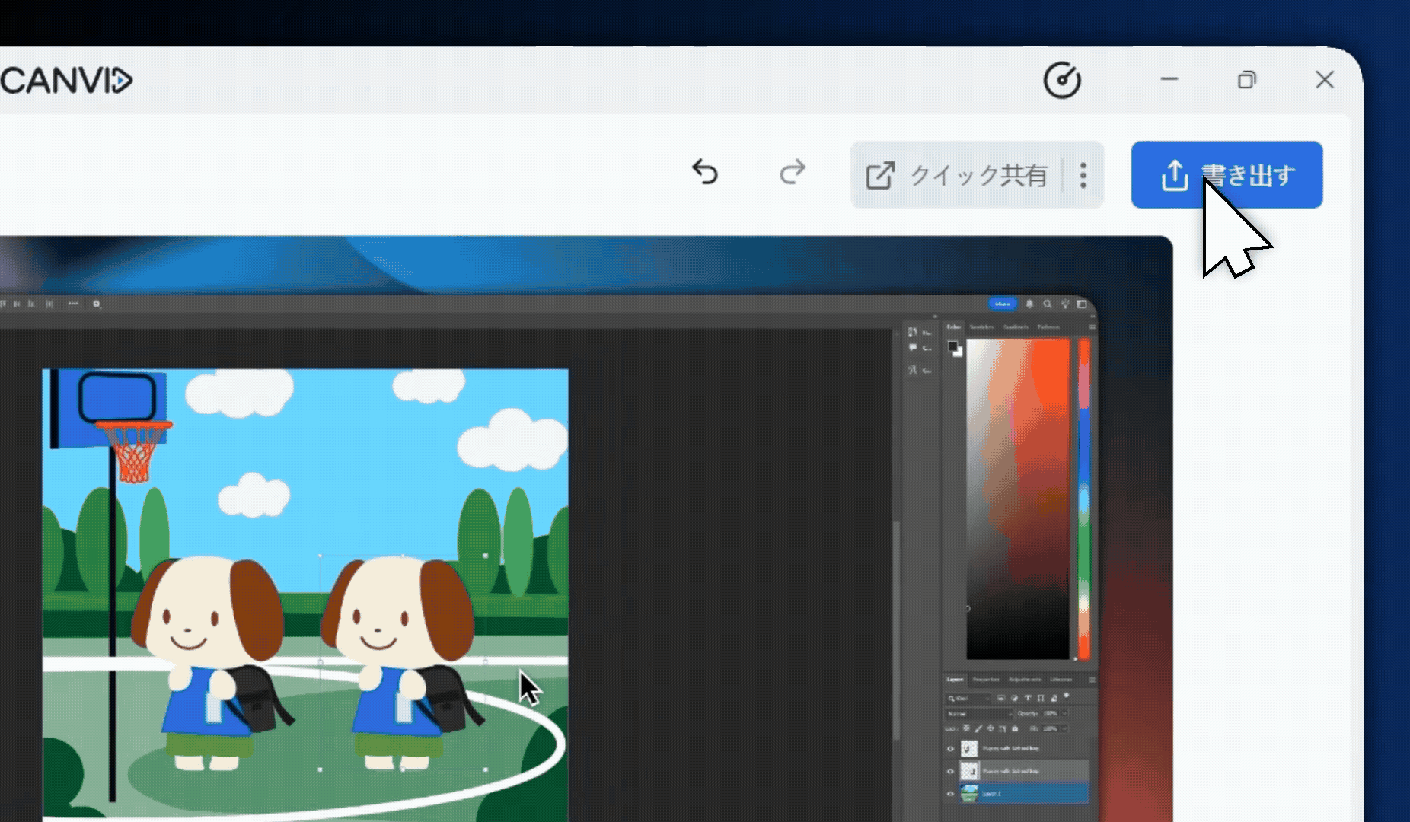Click the 書き出す export button
1410x822 pixels.
click(1227, 174)
